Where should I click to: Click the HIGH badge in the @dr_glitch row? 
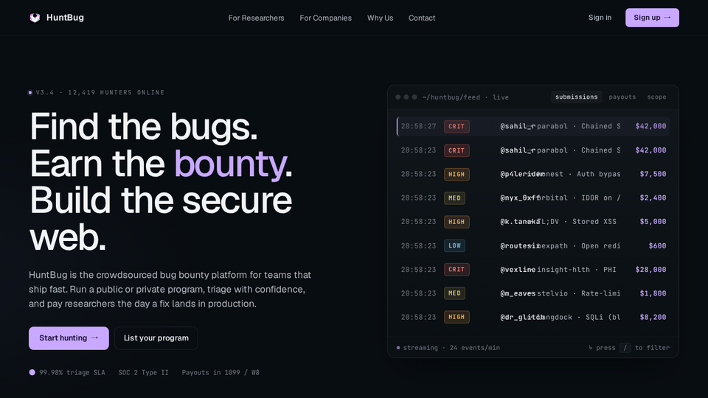(457, 317)
